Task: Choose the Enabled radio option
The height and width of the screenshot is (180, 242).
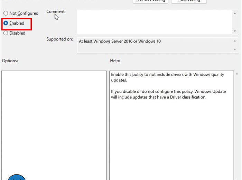Action: pyautogui.click(x=6, y=23)
